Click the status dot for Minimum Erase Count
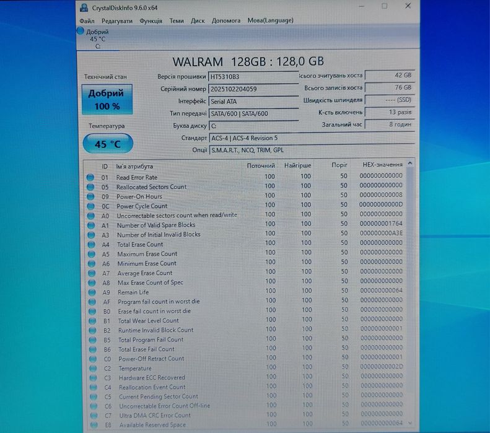 [x=92, y=263]
